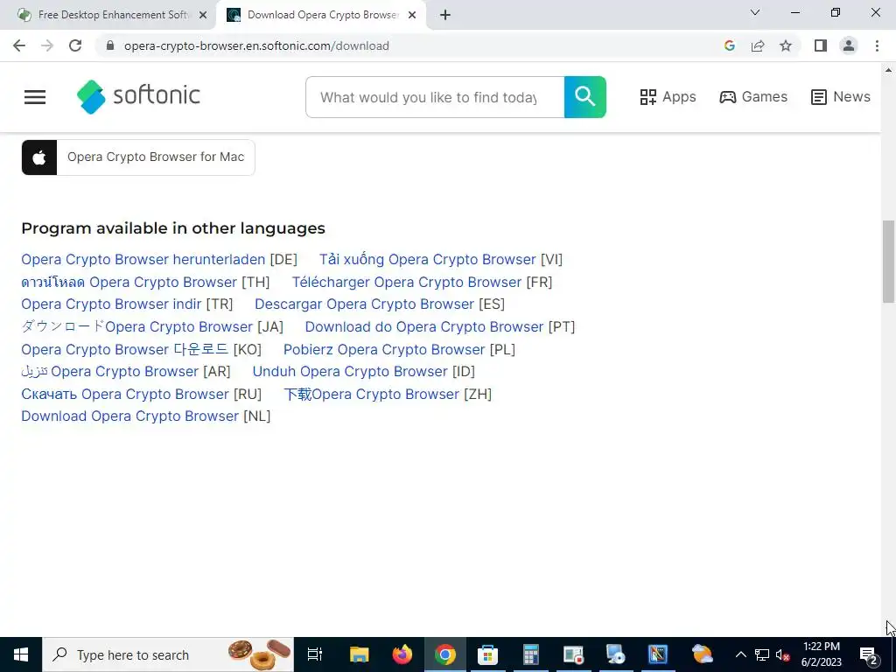Select the Download Opera Crypto Browser tab
896x672 pixels.
(323, 15)
